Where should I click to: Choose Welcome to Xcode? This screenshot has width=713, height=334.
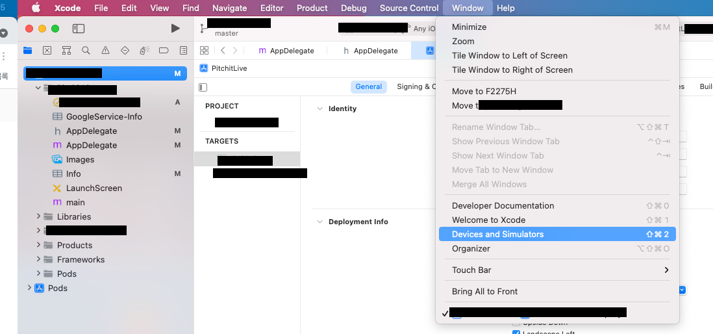point(557,220)
